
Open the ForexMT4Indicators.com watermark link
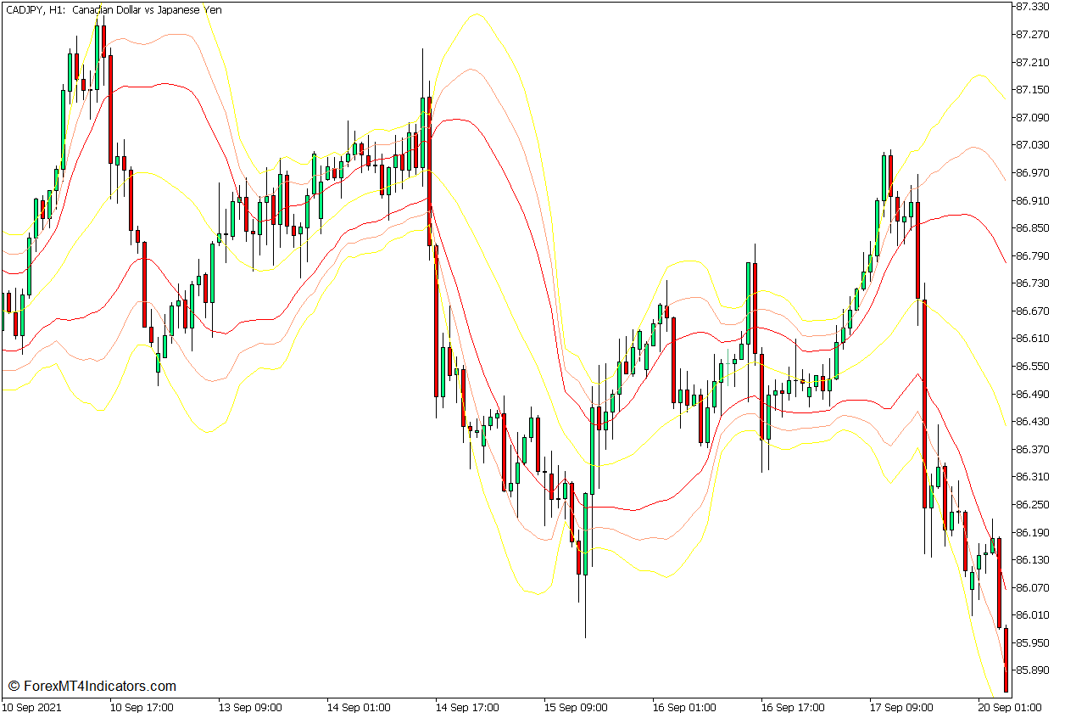[92, 686]
